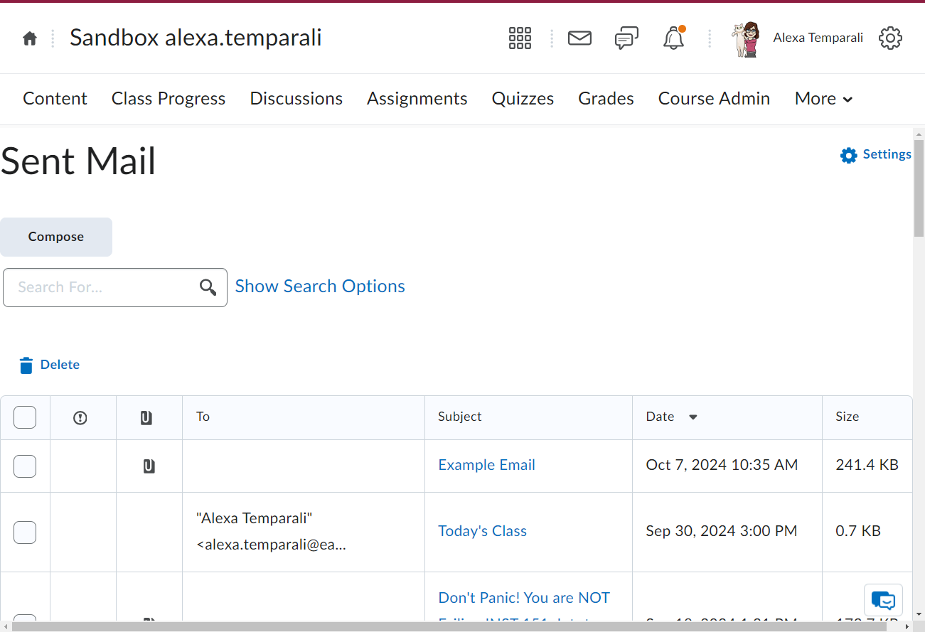The width and height of the screenshot is (925, 632).
Task: Tick the select-all checkbox in table header
Action: click(25, 417)
